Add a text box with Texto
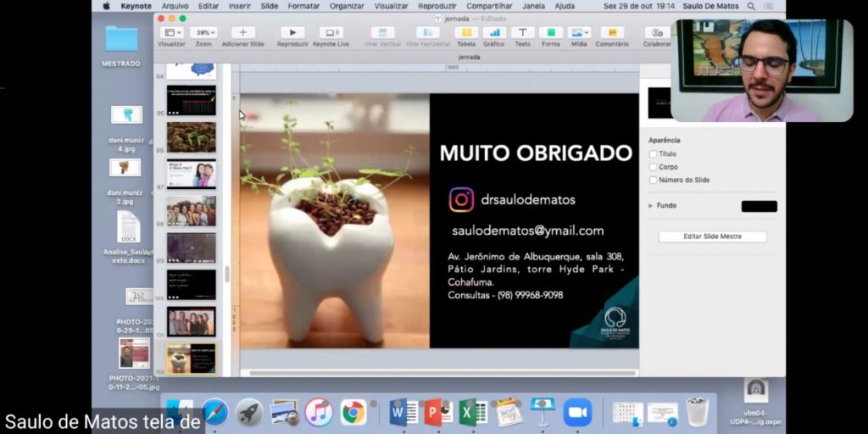 point(522,33)
